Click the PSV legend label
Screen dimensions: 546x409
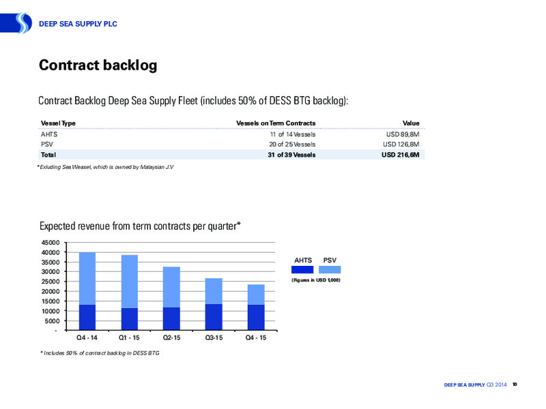[330, 260]
